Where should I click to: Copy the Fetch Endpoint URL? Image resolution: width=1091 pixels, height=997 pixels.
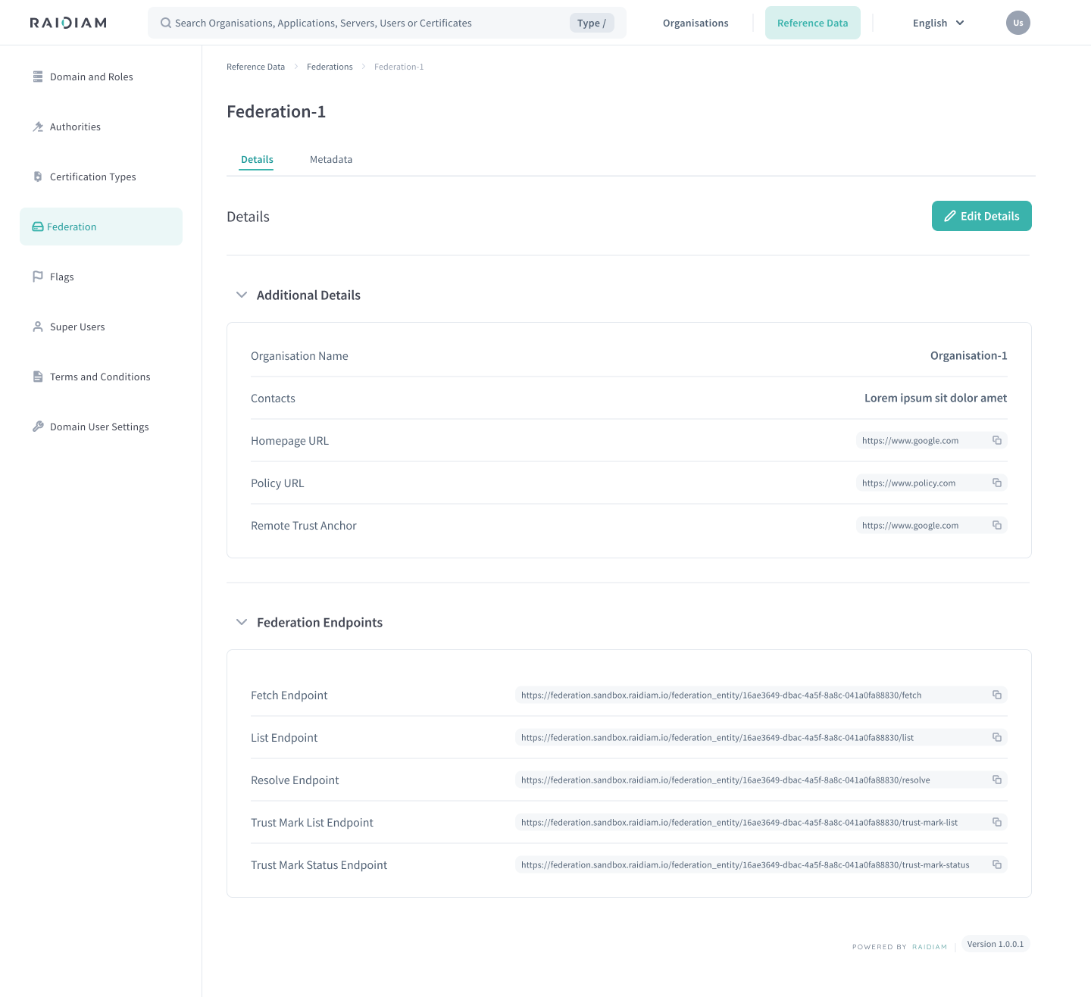997,695
